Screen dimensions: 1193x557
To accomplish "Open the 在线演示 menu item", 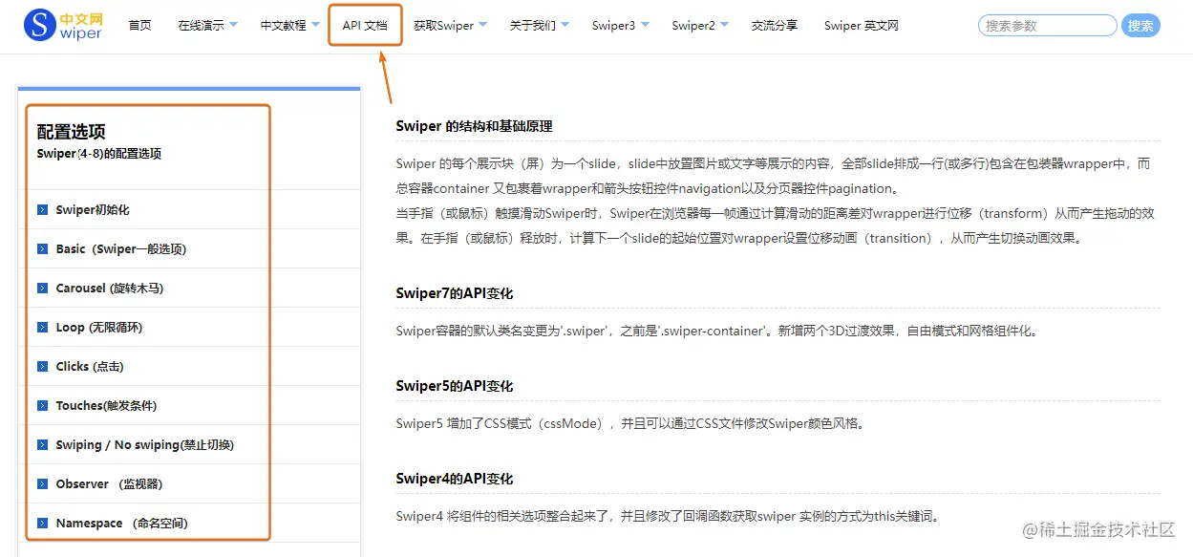I will [202, 26].
